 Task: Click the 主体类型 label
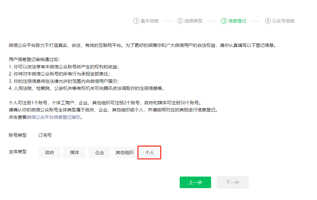(x=18, y=152)
